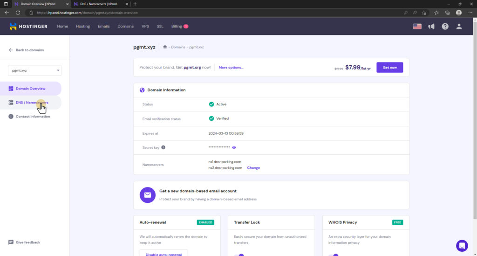Toggle the WHOIS Privacy switch

[333, 254]
